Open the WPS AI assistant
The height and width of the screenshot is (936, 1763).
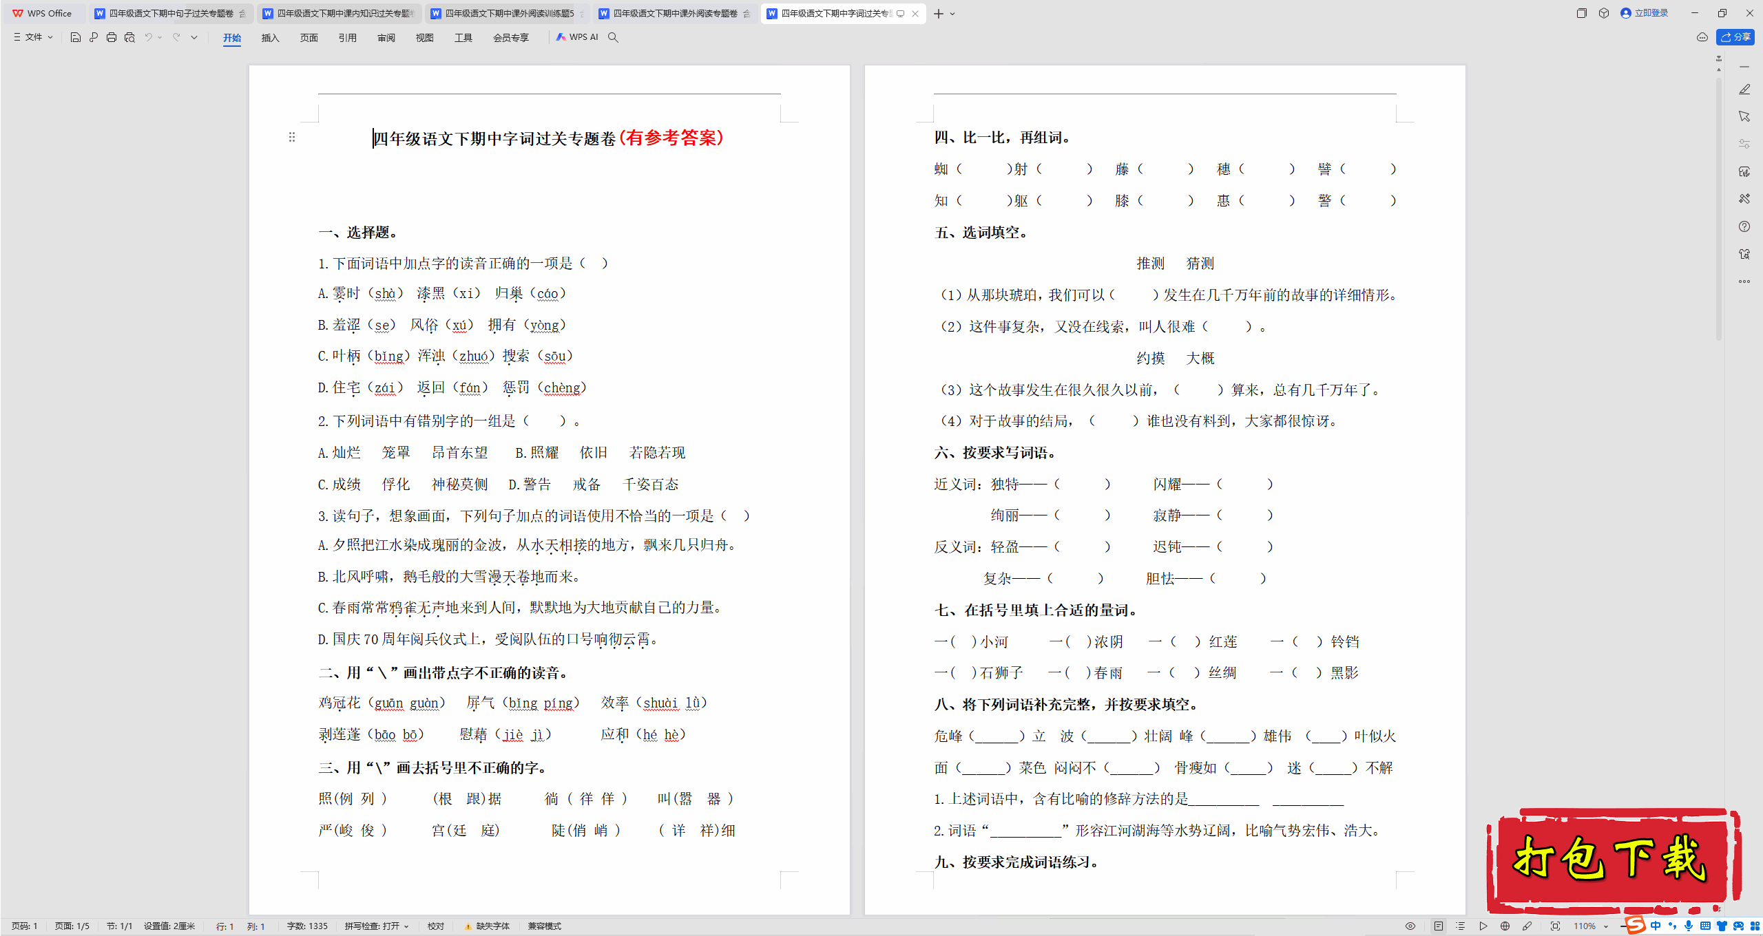pos(577,37)
